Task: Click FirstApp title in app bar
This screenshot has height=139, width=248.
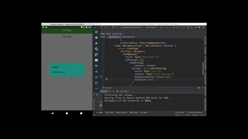Action: pyautogui.click(x=67, y=30)
